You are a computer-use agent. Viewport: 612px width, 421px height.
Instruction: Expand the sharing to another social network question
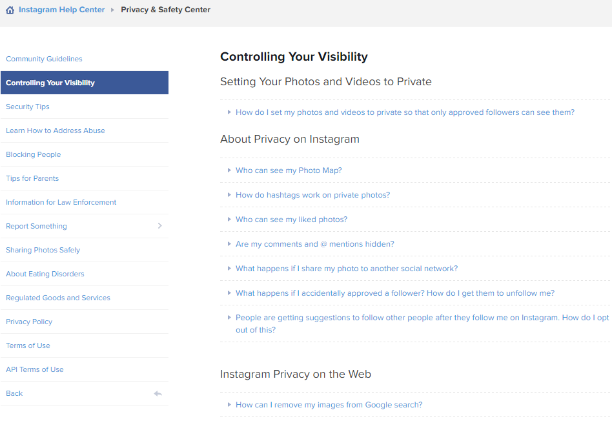pyautogui.click(x=346, y=269)
